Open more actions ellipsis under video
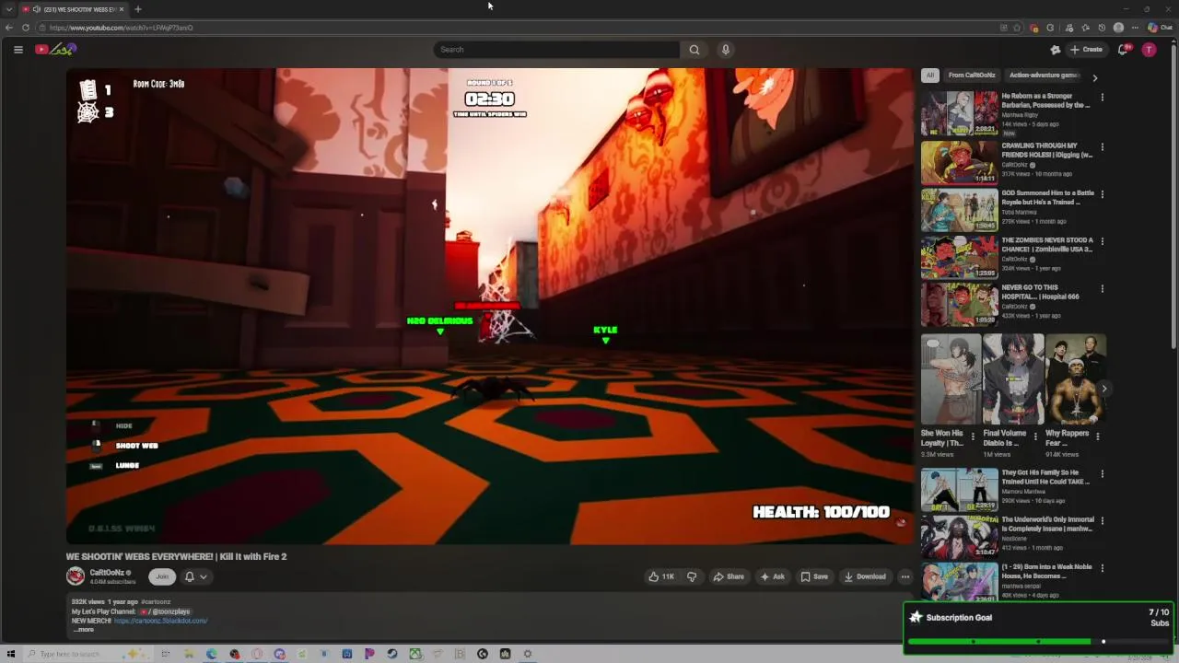Screen dimensions: 1179x663 pyautogui.click(x=905, y=576)
